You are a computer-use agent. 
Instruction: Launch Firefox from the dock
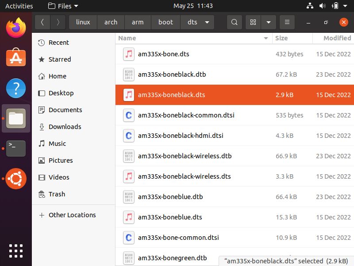click(x=16, y=27)
